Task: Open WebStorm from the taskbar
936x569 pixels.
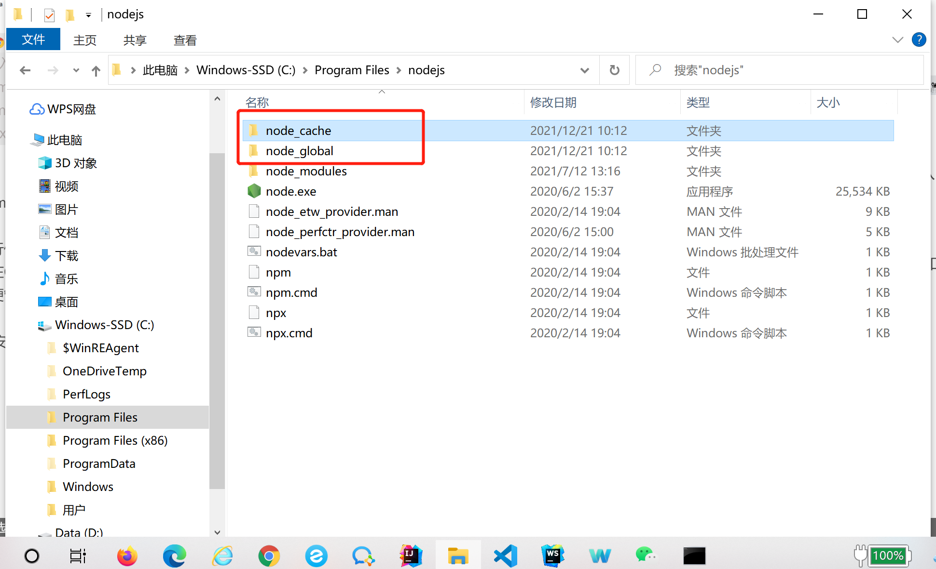Action: coord(552,556)
